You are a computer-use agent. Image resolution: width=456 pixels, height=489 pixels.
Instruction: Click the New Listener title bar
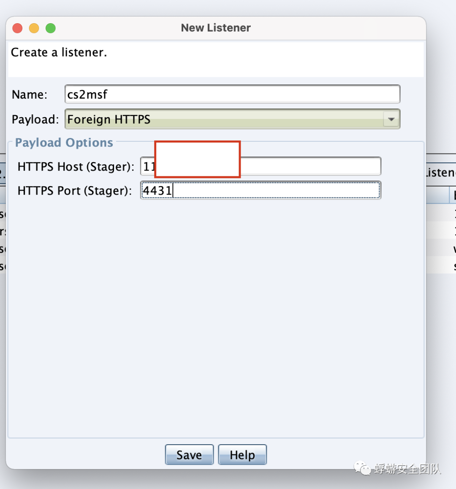[x=216, y=28]
